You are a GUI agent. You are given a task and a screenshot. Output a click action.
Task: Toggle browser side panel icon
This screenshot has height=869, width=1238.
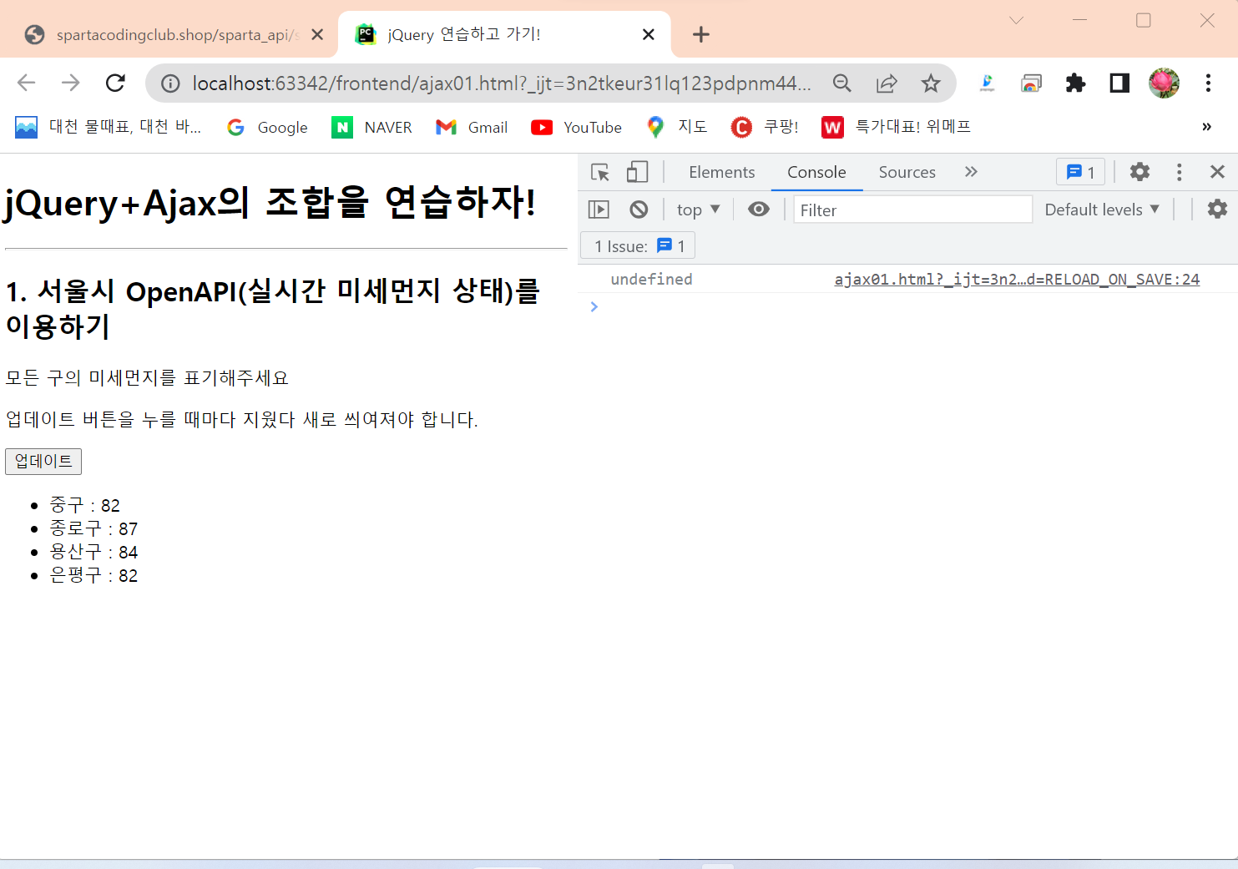pyautogui.click(x=1119, y=83)
